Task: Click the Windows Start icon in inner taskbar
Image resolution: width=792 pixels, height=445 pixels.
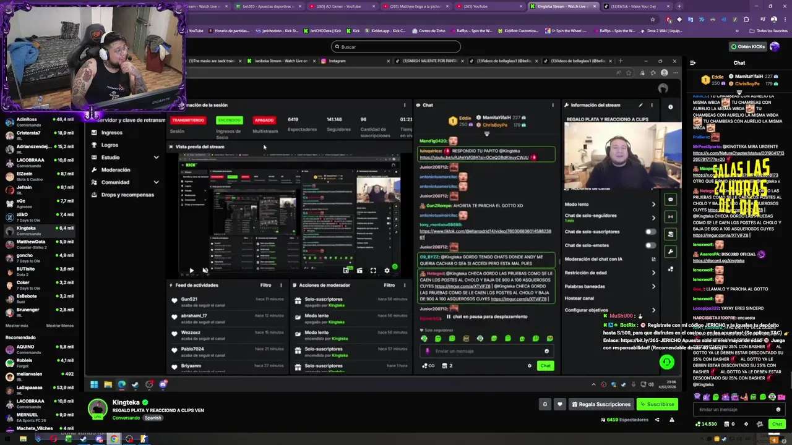Action: pyautogui.click(x=94, y=384)
